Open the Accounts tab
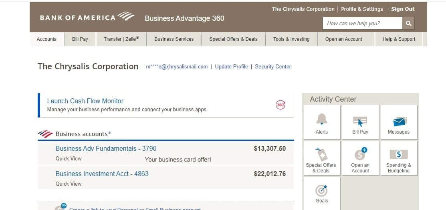The width and height of the screenshot is (446, 210). (46, 39)
